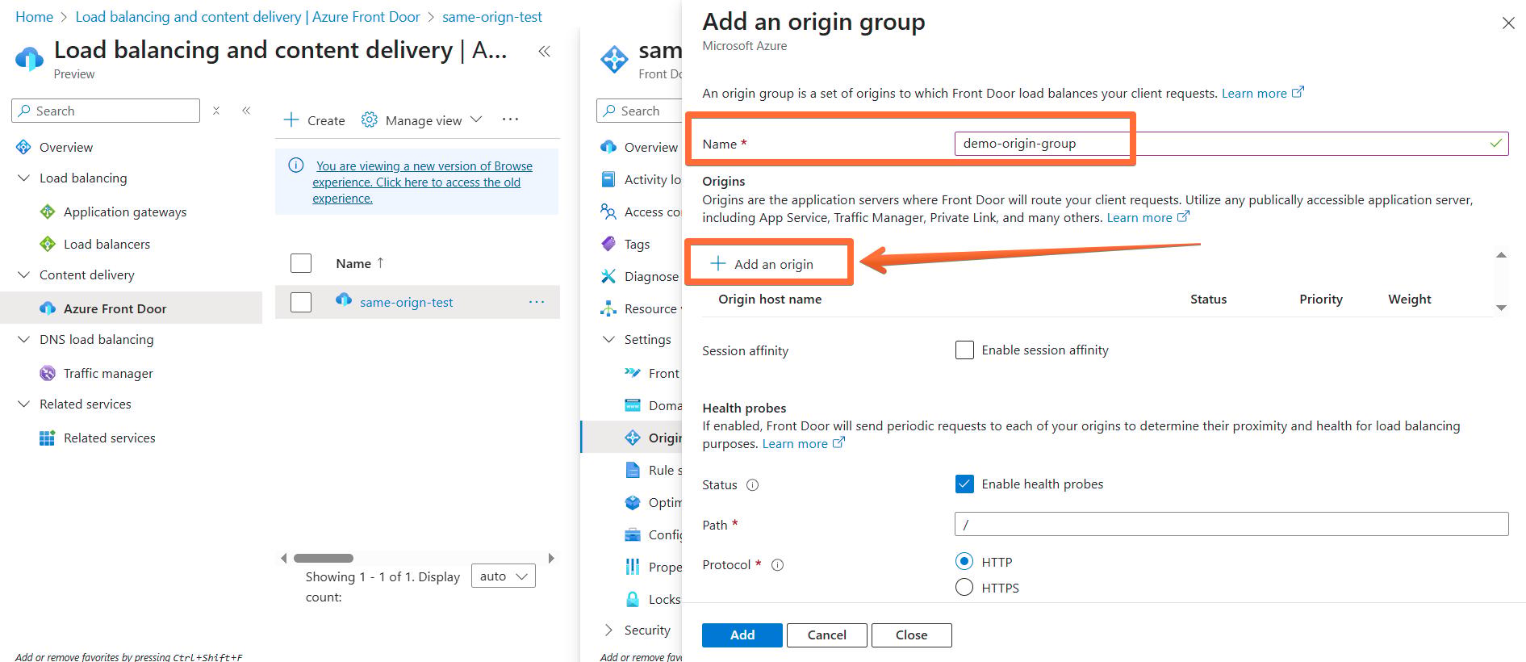1526x662 pixels.
Task: Open Overview in left navigation
Action: click(66, 147)
